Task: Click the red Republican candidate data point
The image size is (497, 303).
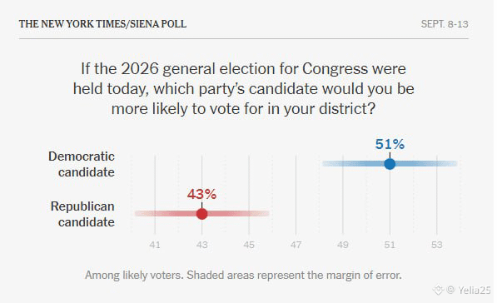Action: 202,214
